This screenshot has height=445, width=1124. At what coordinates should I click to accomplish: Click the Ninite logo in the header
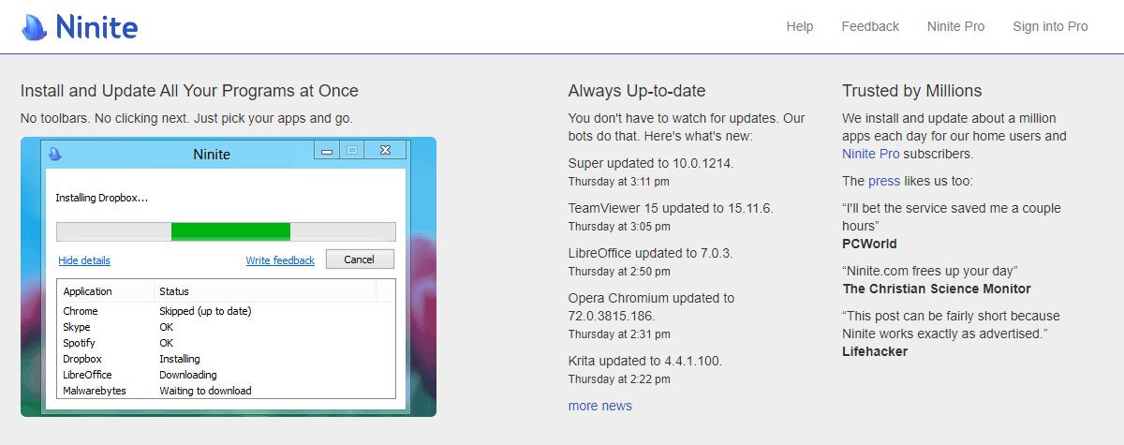click(80, 27)
